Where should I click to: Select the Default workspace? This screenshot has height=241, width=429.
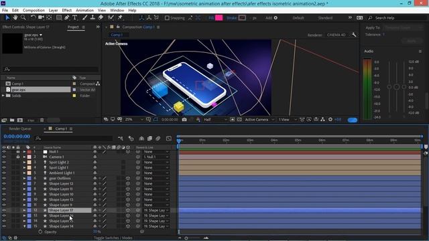point(298,18)
